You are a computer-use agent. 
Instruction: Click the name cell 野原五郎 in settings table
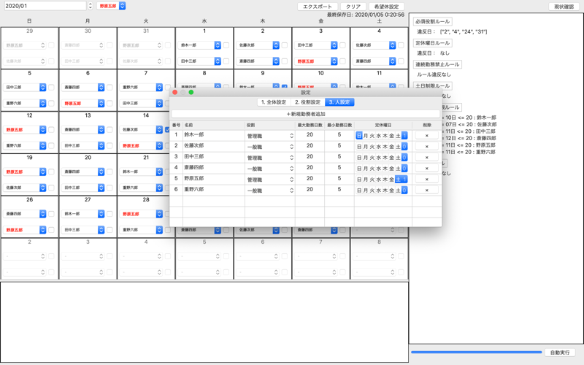(x=214, y=178)
